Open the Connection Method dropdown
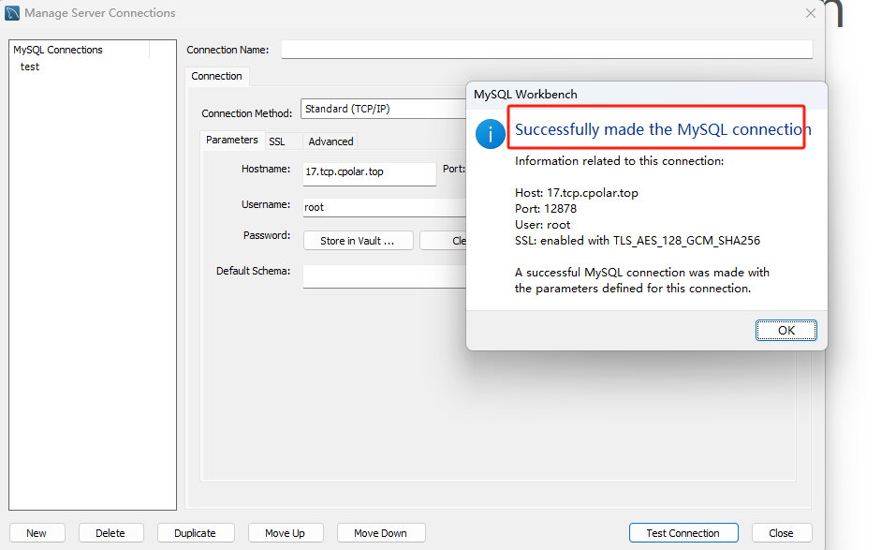This screenshot has width=881, height=550. [x=384, y=109]
